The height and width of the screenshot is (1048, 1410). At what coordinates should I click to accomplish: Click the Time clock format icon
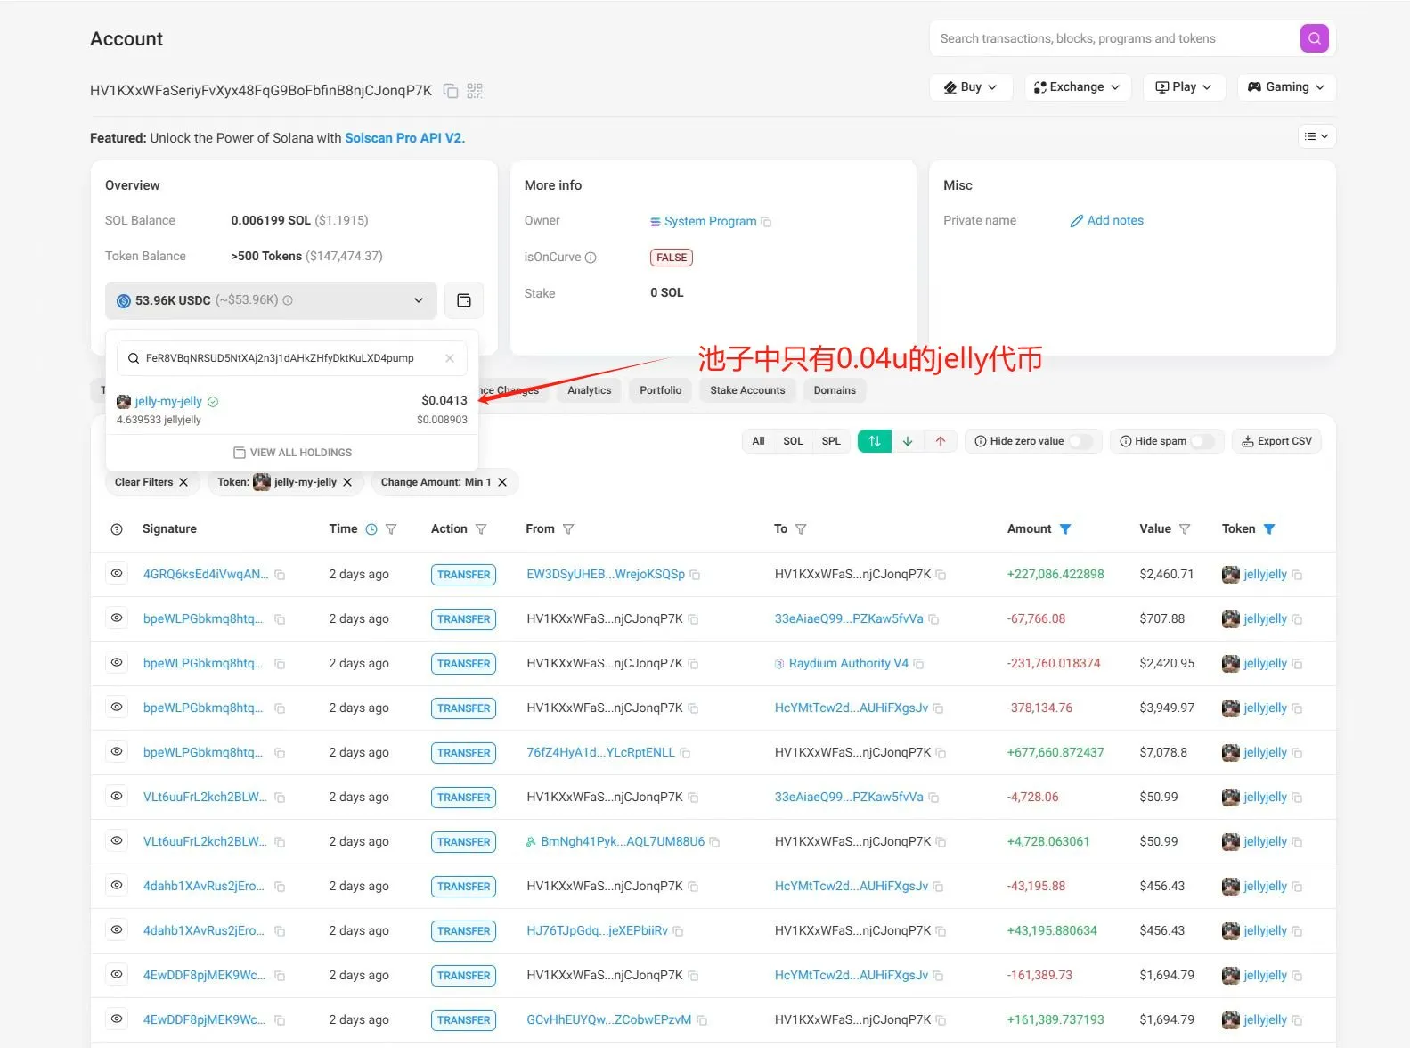pyautogui.click(x=371, y=529)
